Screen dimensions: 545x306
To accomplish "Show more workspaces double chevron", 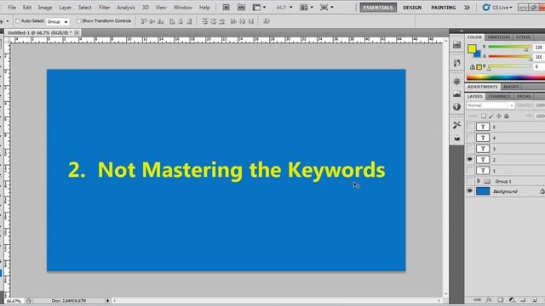I will pyautogui.click(x=467, y=8).
